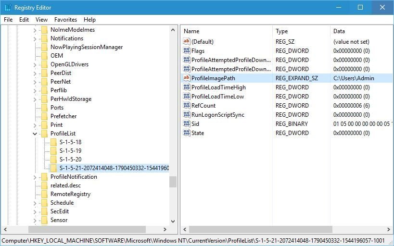Click the Registry Editor title bar icon

click(x=8, y=8)
